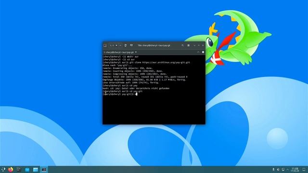Open the blue Discover store icon

click(x=27, y=170)
